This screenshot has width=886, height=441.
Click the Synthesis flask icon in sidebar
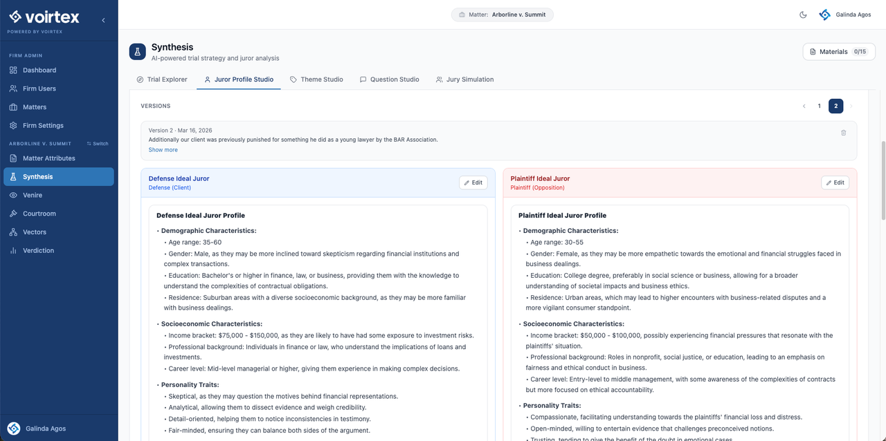tap(13, 177)
